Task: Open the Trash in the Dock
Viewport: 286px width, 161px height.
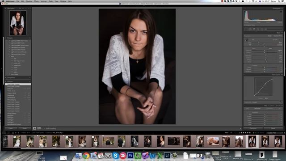Action: point(208,155)
